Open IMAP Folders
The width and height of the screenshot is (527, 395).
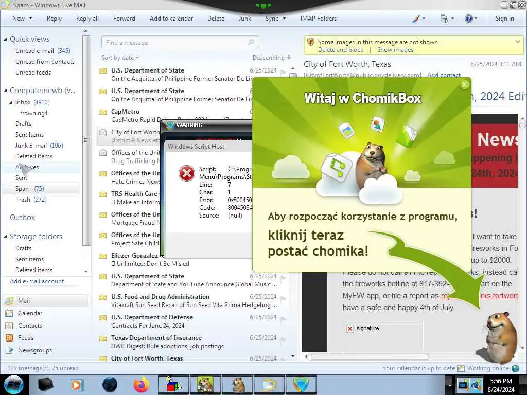(318, 19)
